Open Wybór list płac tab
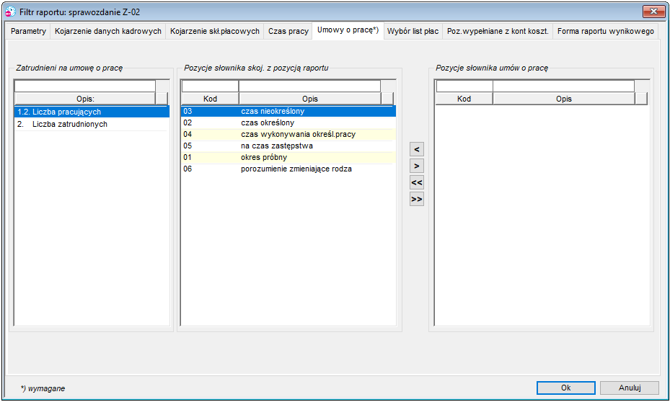This screenshot has height=402, width=670. coord(413,31)
